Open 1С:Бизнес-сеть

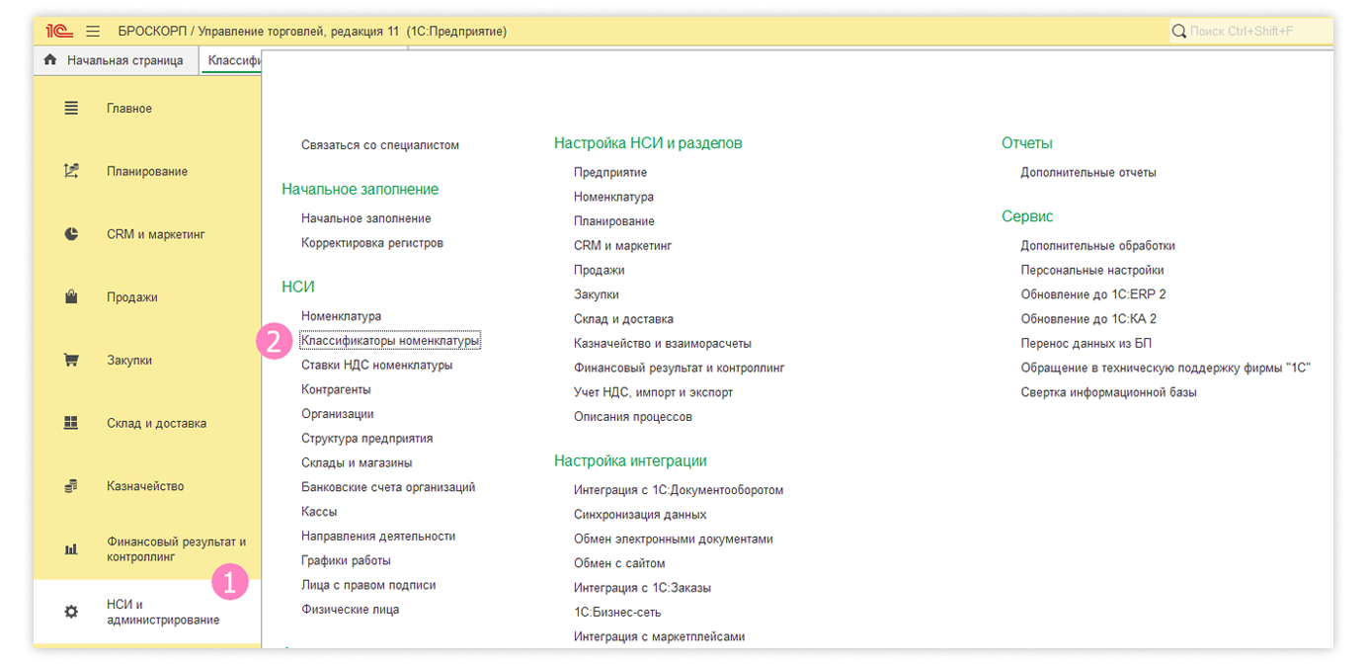(617, 613)
